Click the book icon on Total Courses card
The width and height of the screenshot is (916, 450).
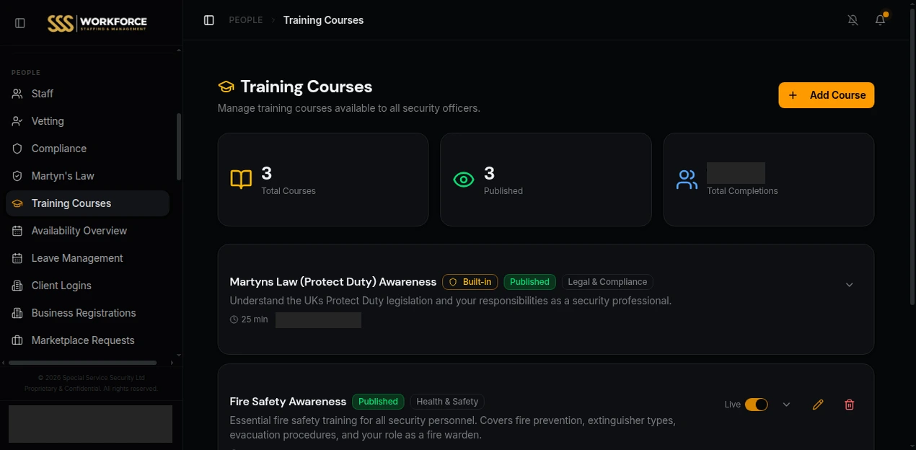(x=241, y=180)
